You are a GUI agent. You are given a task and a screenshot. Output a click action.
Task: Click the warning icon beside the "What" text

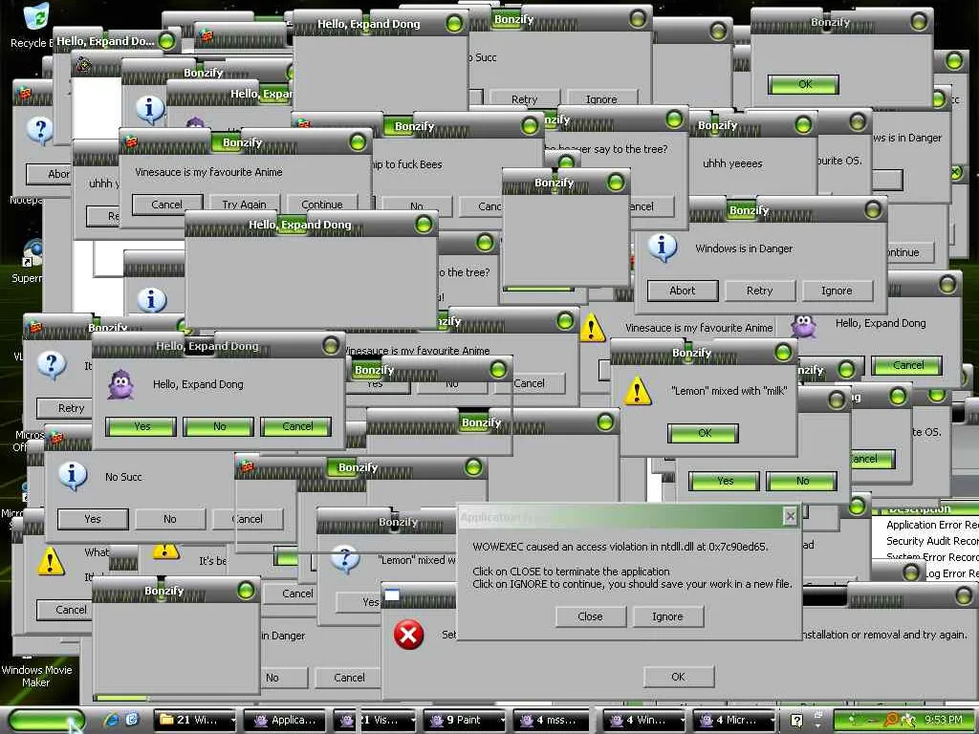[x=51, y=560]
